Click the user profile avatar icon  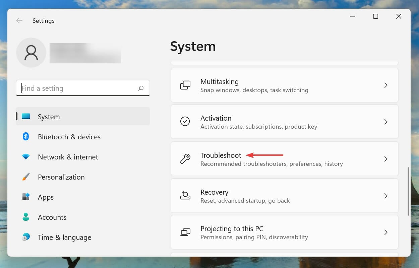tap(31, 53)
